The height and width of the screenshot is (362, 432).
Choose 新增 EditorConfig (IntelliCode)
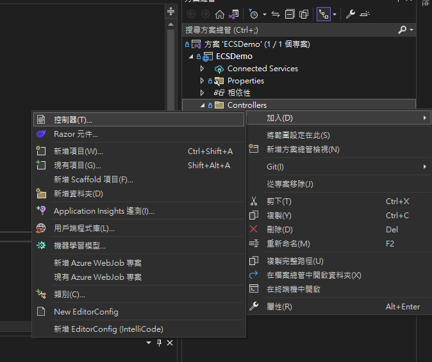click(x=138, y=329)
